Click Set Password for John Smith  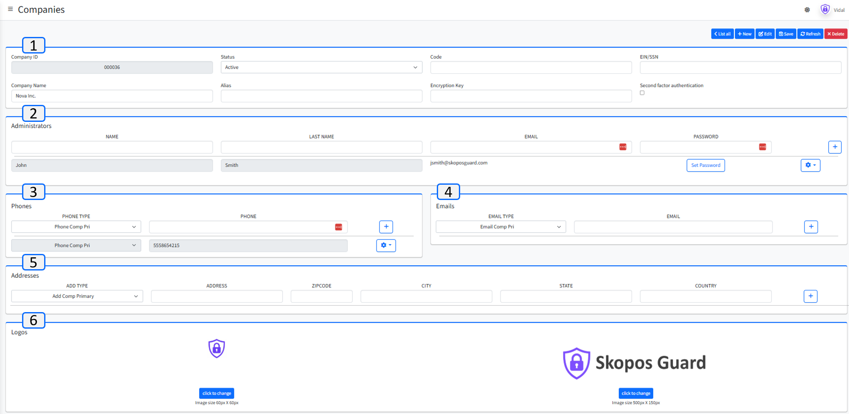click(706, 166)
